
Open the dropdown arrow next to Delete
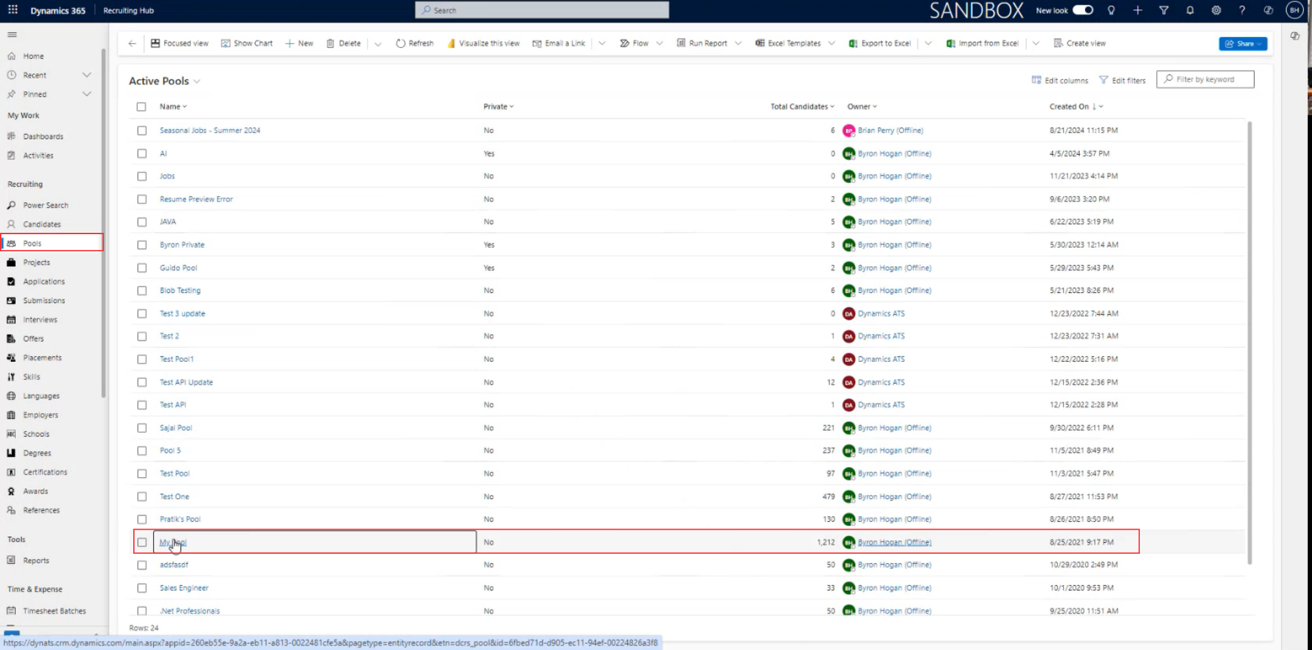click(x=378, y=44)
